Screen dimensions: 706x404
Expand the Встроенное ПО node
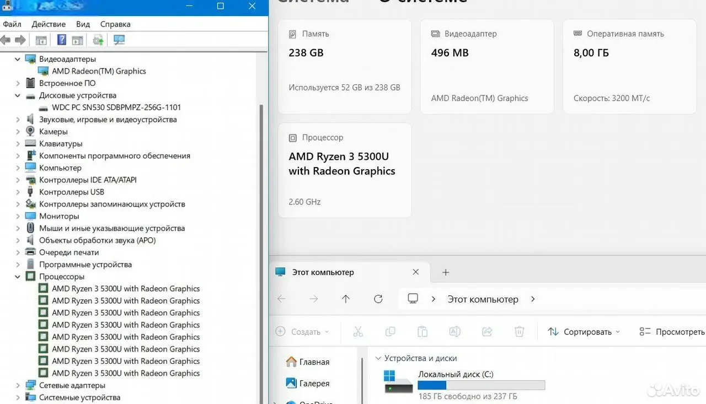(x=18, y=83)
